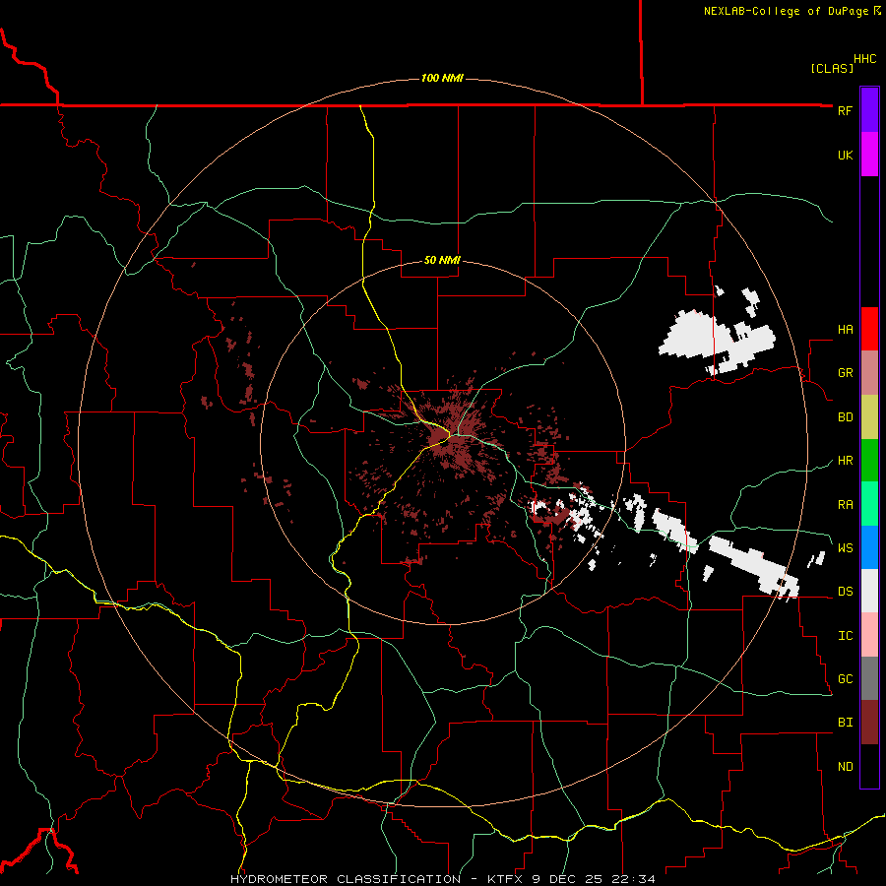Click the 50 NMI range ring label
886x886 pixels.
point(442,261)
